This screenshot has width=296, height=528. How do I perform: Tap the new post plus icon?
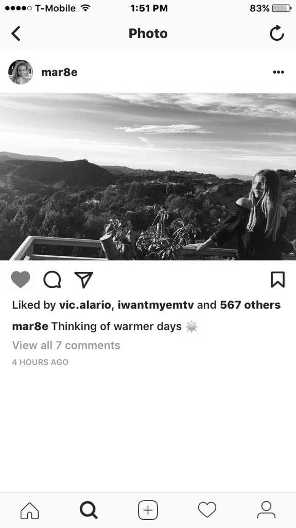pyautogui.click(x=148, y=510)
